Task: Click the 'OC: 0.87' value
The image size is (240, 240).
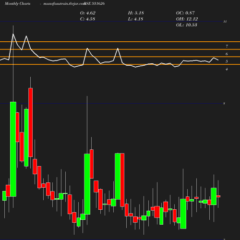Action: click(x=185, y=13)
